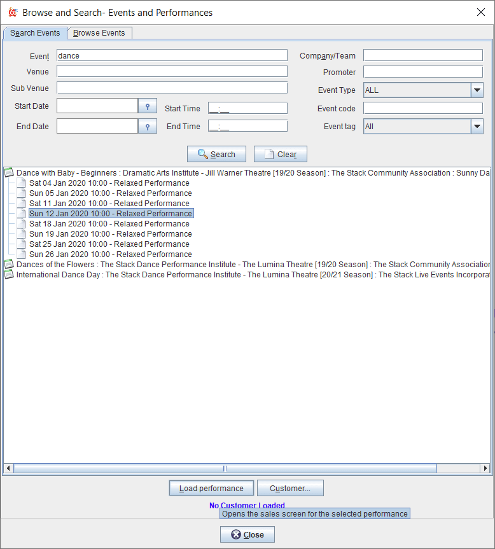Click into the Venue text field
This screenshot has width=495, height=549.
(x=172, y=71)
